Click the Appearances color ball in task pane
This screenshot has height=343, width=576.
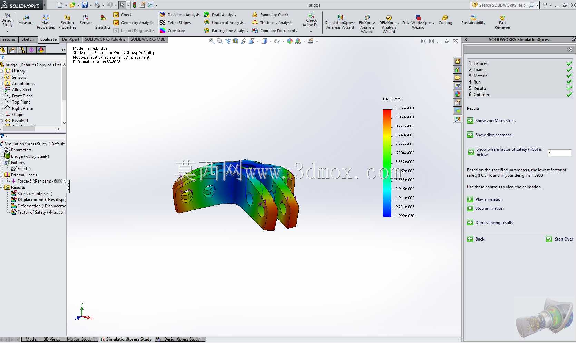click(457, 94)
